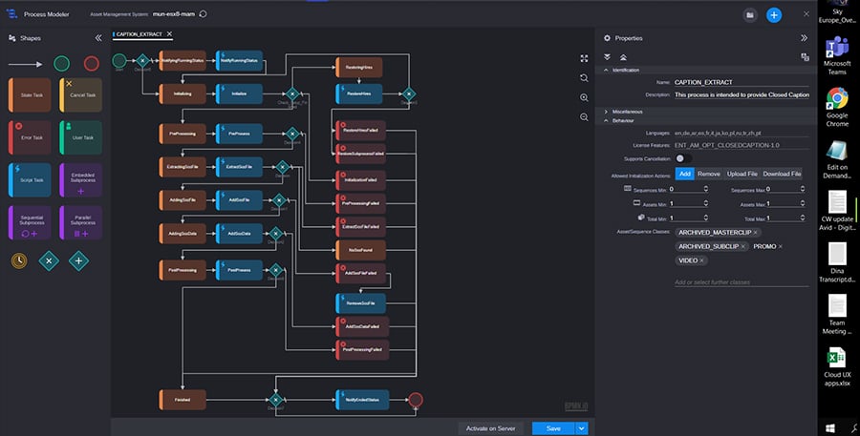Viewport: 860px width, 436px height.
Task: Remove the ARCHIVED_MASTERCLIP class tag
Action: [755, 233]
